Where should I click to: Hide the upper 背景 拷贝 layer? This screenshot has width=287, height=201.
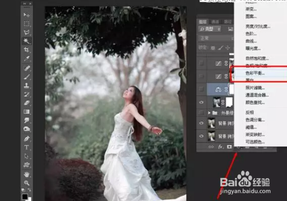201,123
